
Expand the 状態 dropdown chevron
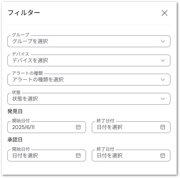point(163,99)
